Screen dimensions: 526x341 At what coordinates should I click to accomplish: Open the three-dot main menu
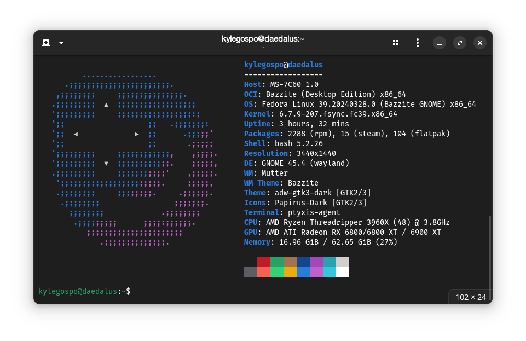418,43
